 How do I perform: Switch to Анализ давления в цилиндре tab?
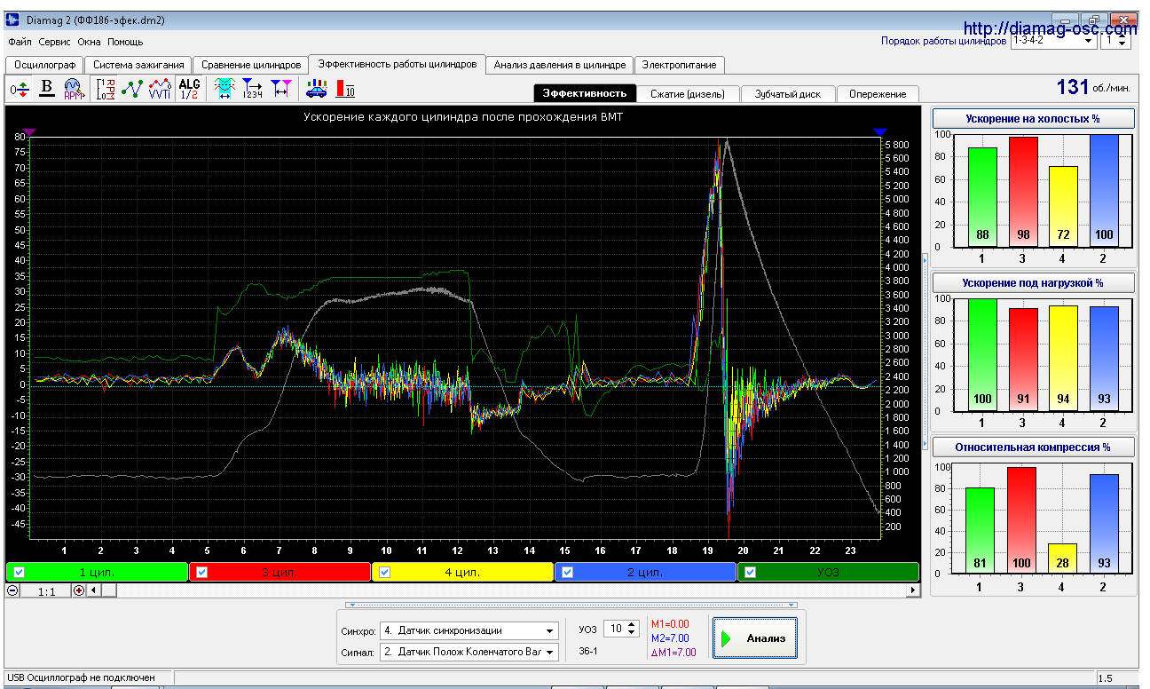[560, 65]
